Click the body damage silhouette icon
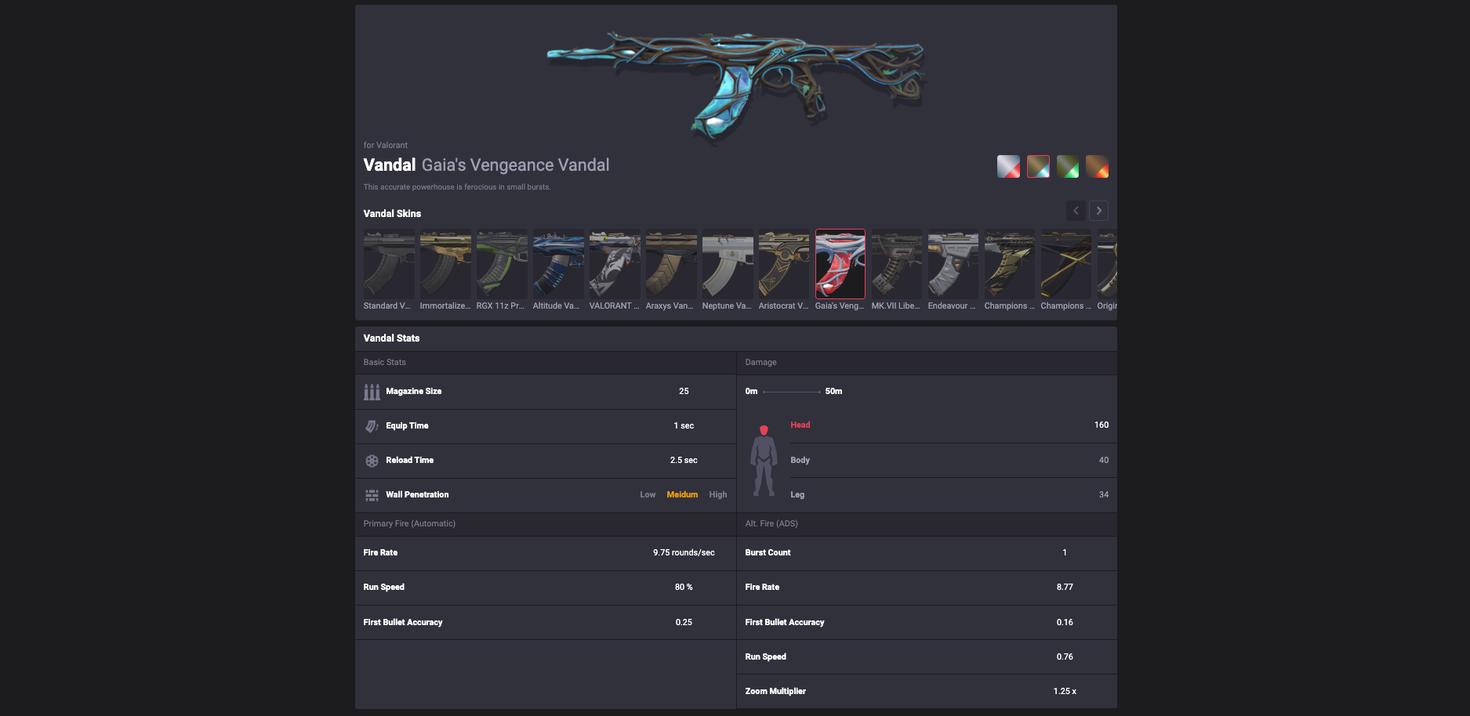 pos(764,461)
